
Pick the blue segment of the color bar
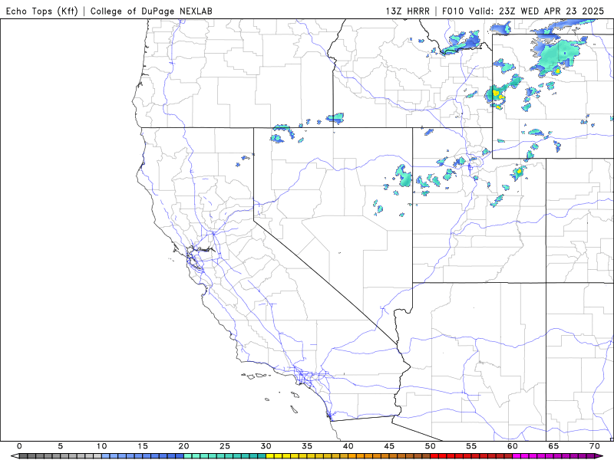pyautogui.click(x=143, y=456)
